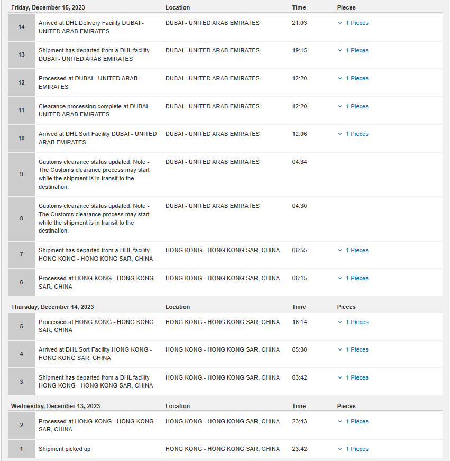Click chevron icon for 06:15 Hong Kong processing
The image size is (450, 461).
340,278
